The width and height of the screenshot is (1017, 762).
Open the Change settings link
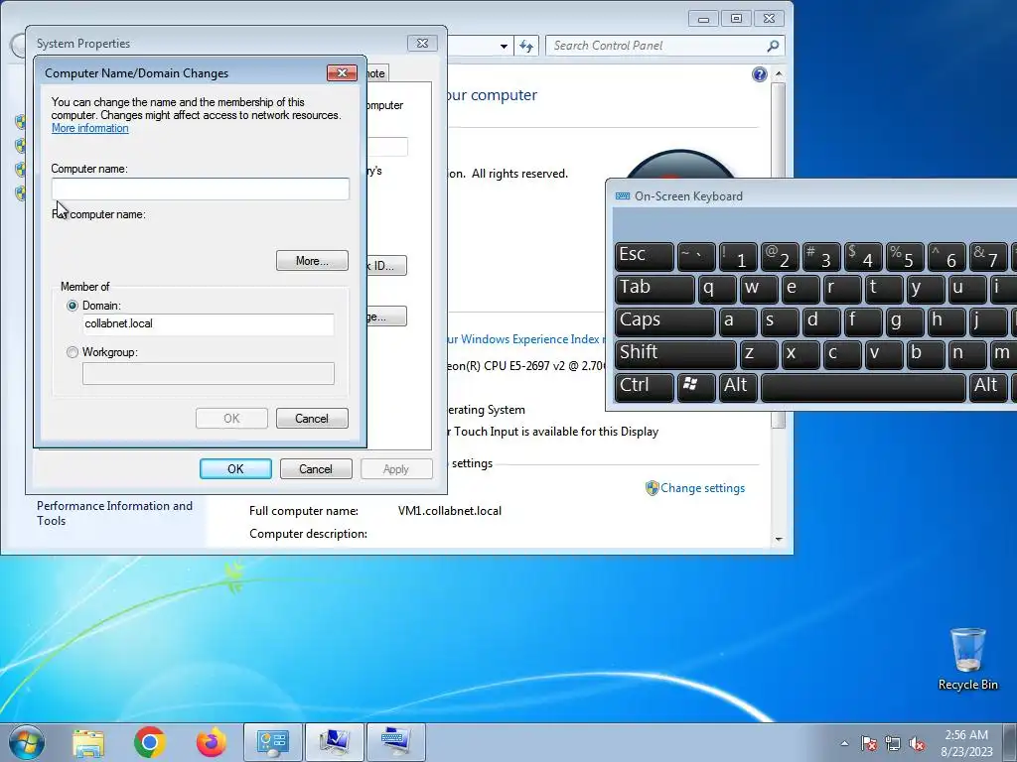(x=702, y=488)
